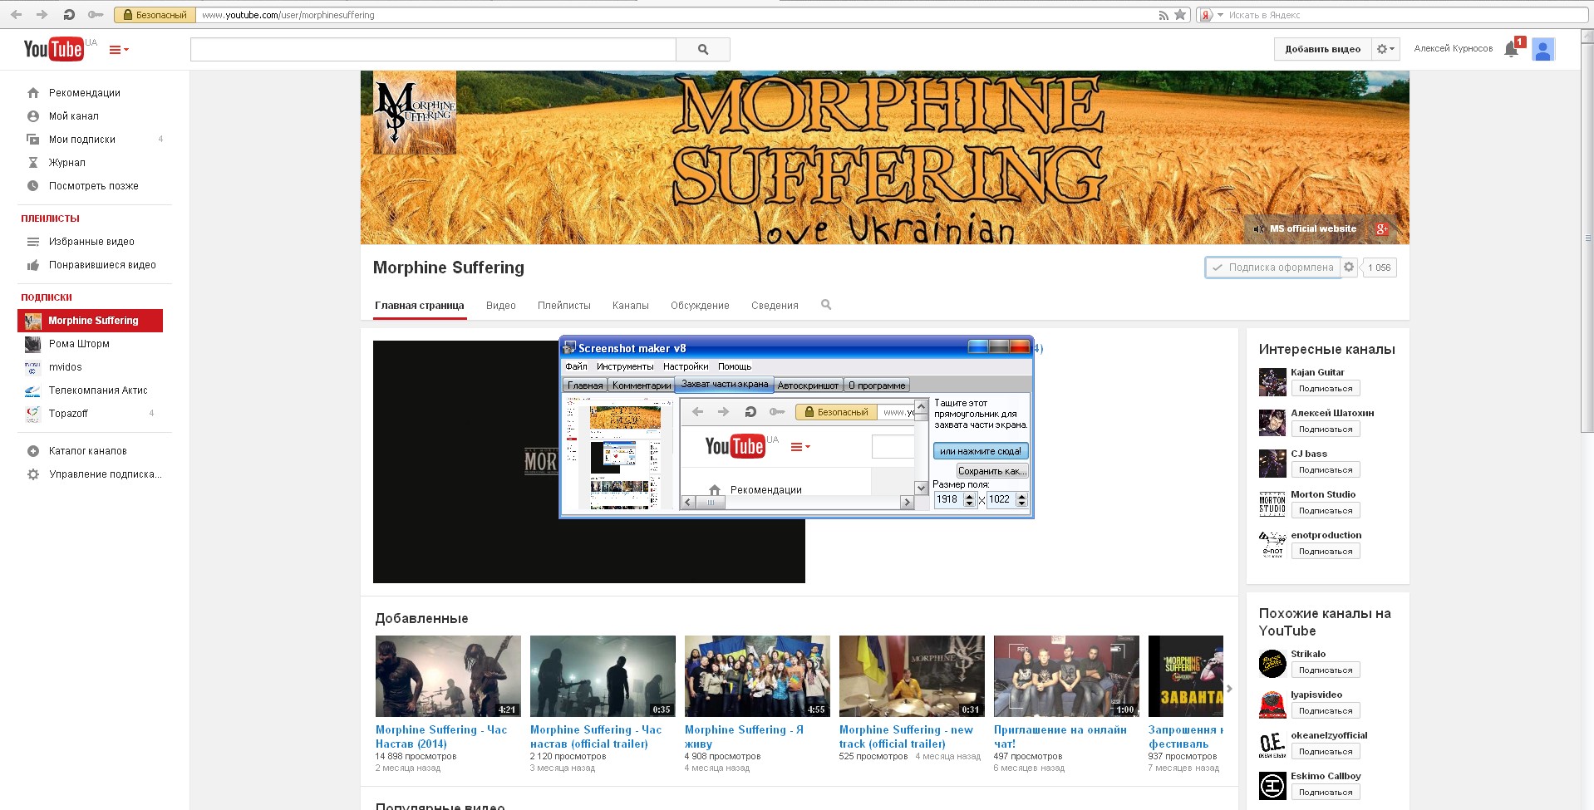Click the key icon in browser toolbar
The height and width of the screenshot is (810, 1594).
[x=96, y=15]
